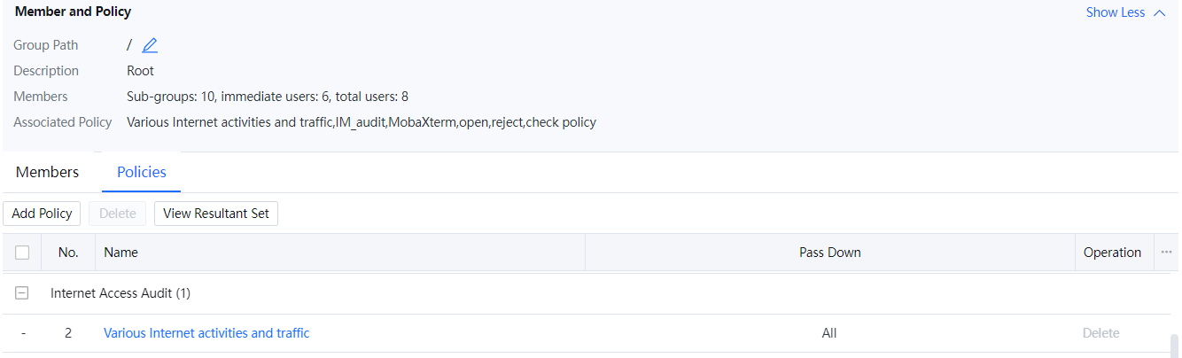The height and width of the screenshot is (358, 1182).
Task: Open column settings ellipsis icon
Action: click(x=1166, y=253)
